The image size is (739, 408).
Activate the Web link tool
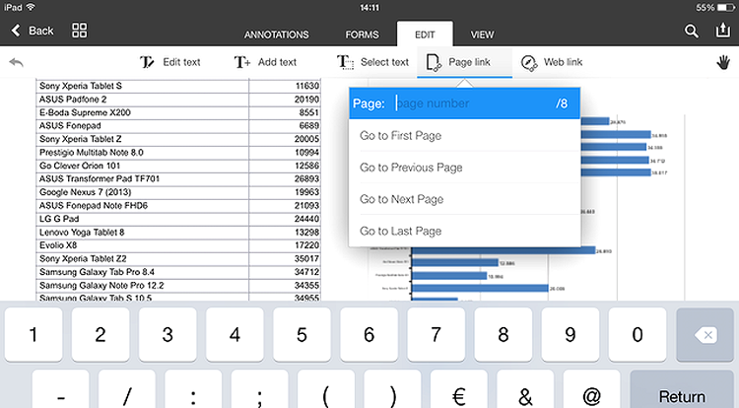point(552,62)
